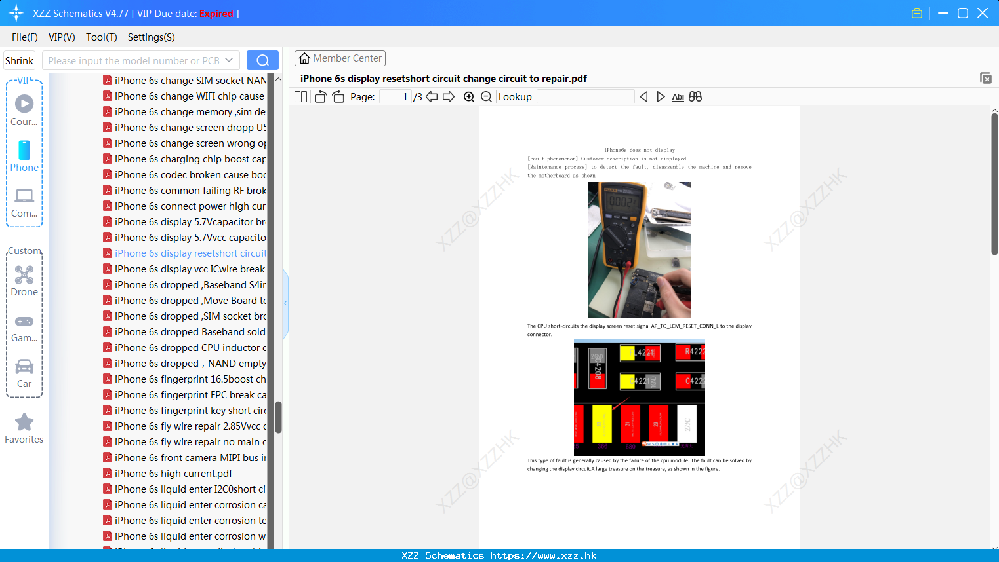Click the multimeter photo in the PDF

pyautogui.click(x=640, y=250)
